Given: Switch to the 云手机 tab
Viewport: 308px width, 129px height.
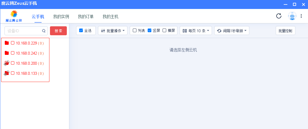Looking at the screenshot, I should tap(38, 17).
